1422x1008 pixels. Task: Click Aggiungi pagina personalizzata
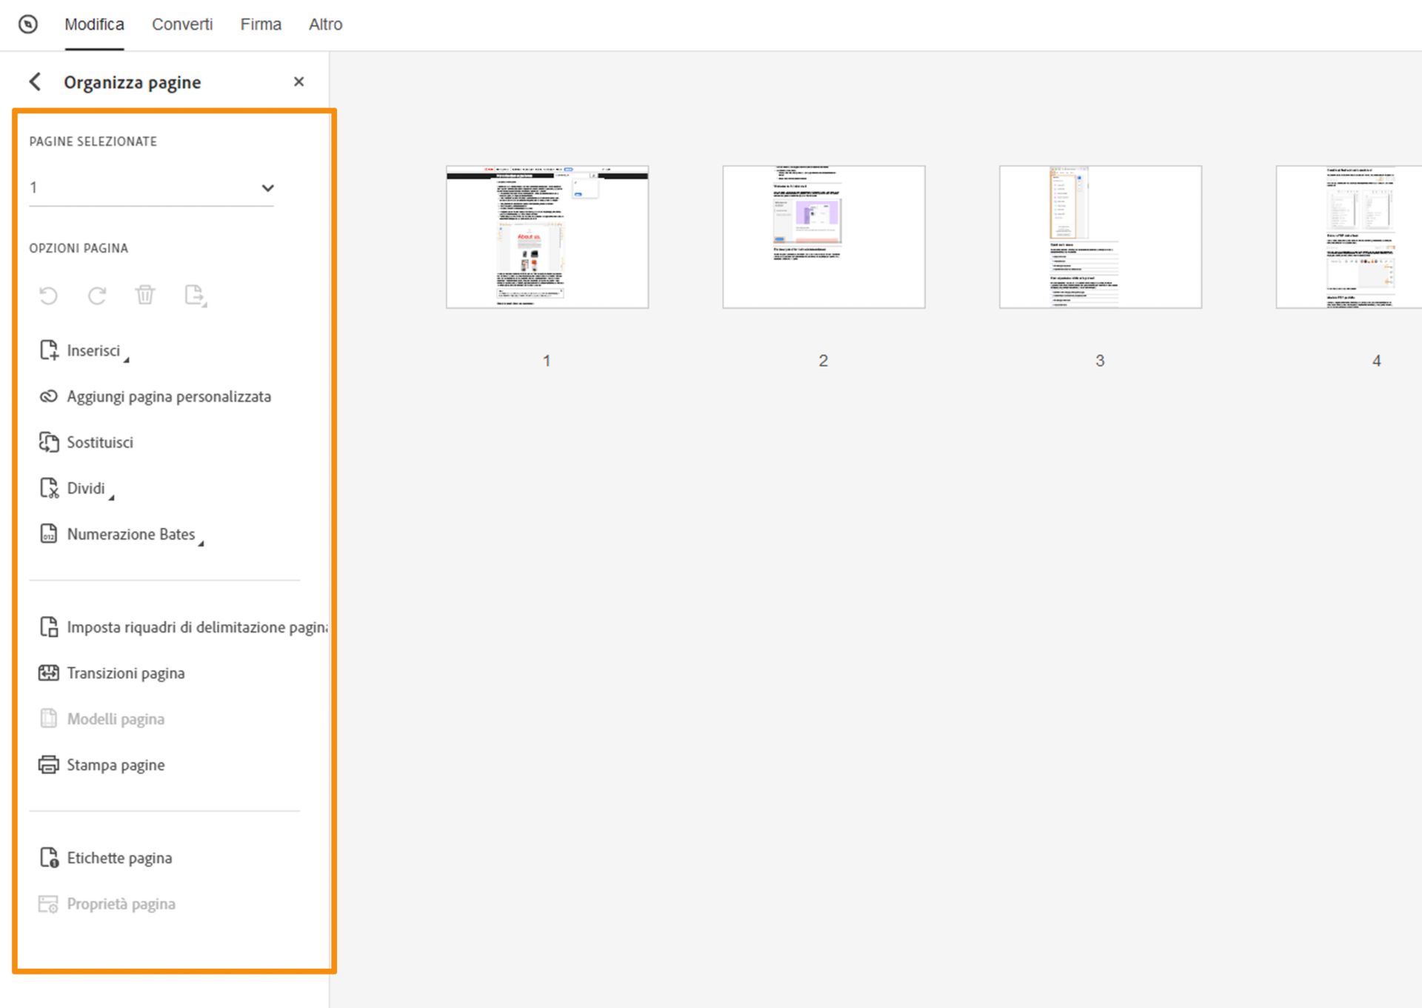point(168,396)
